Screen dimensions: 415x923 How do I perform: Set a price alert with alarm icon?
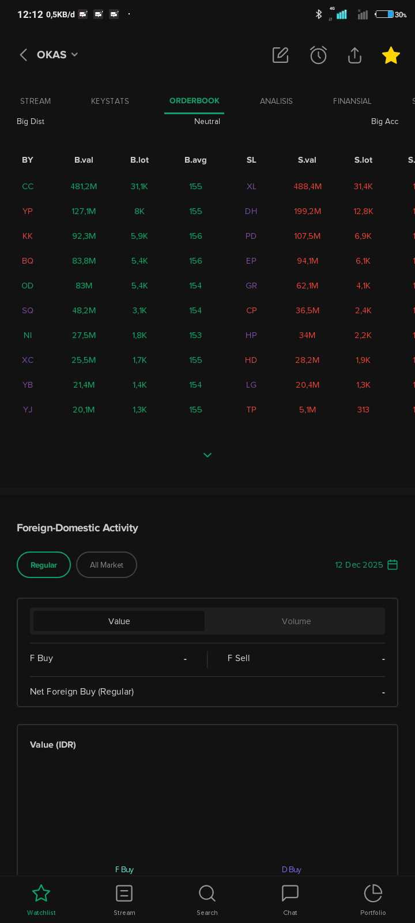coord(318,55)
